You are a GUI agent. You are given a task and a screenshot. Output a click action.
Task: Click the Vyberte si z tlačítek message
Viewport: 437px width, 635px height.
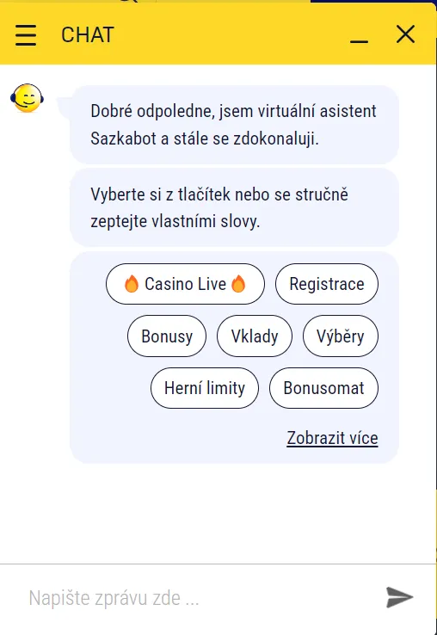(x=234, y=207)
